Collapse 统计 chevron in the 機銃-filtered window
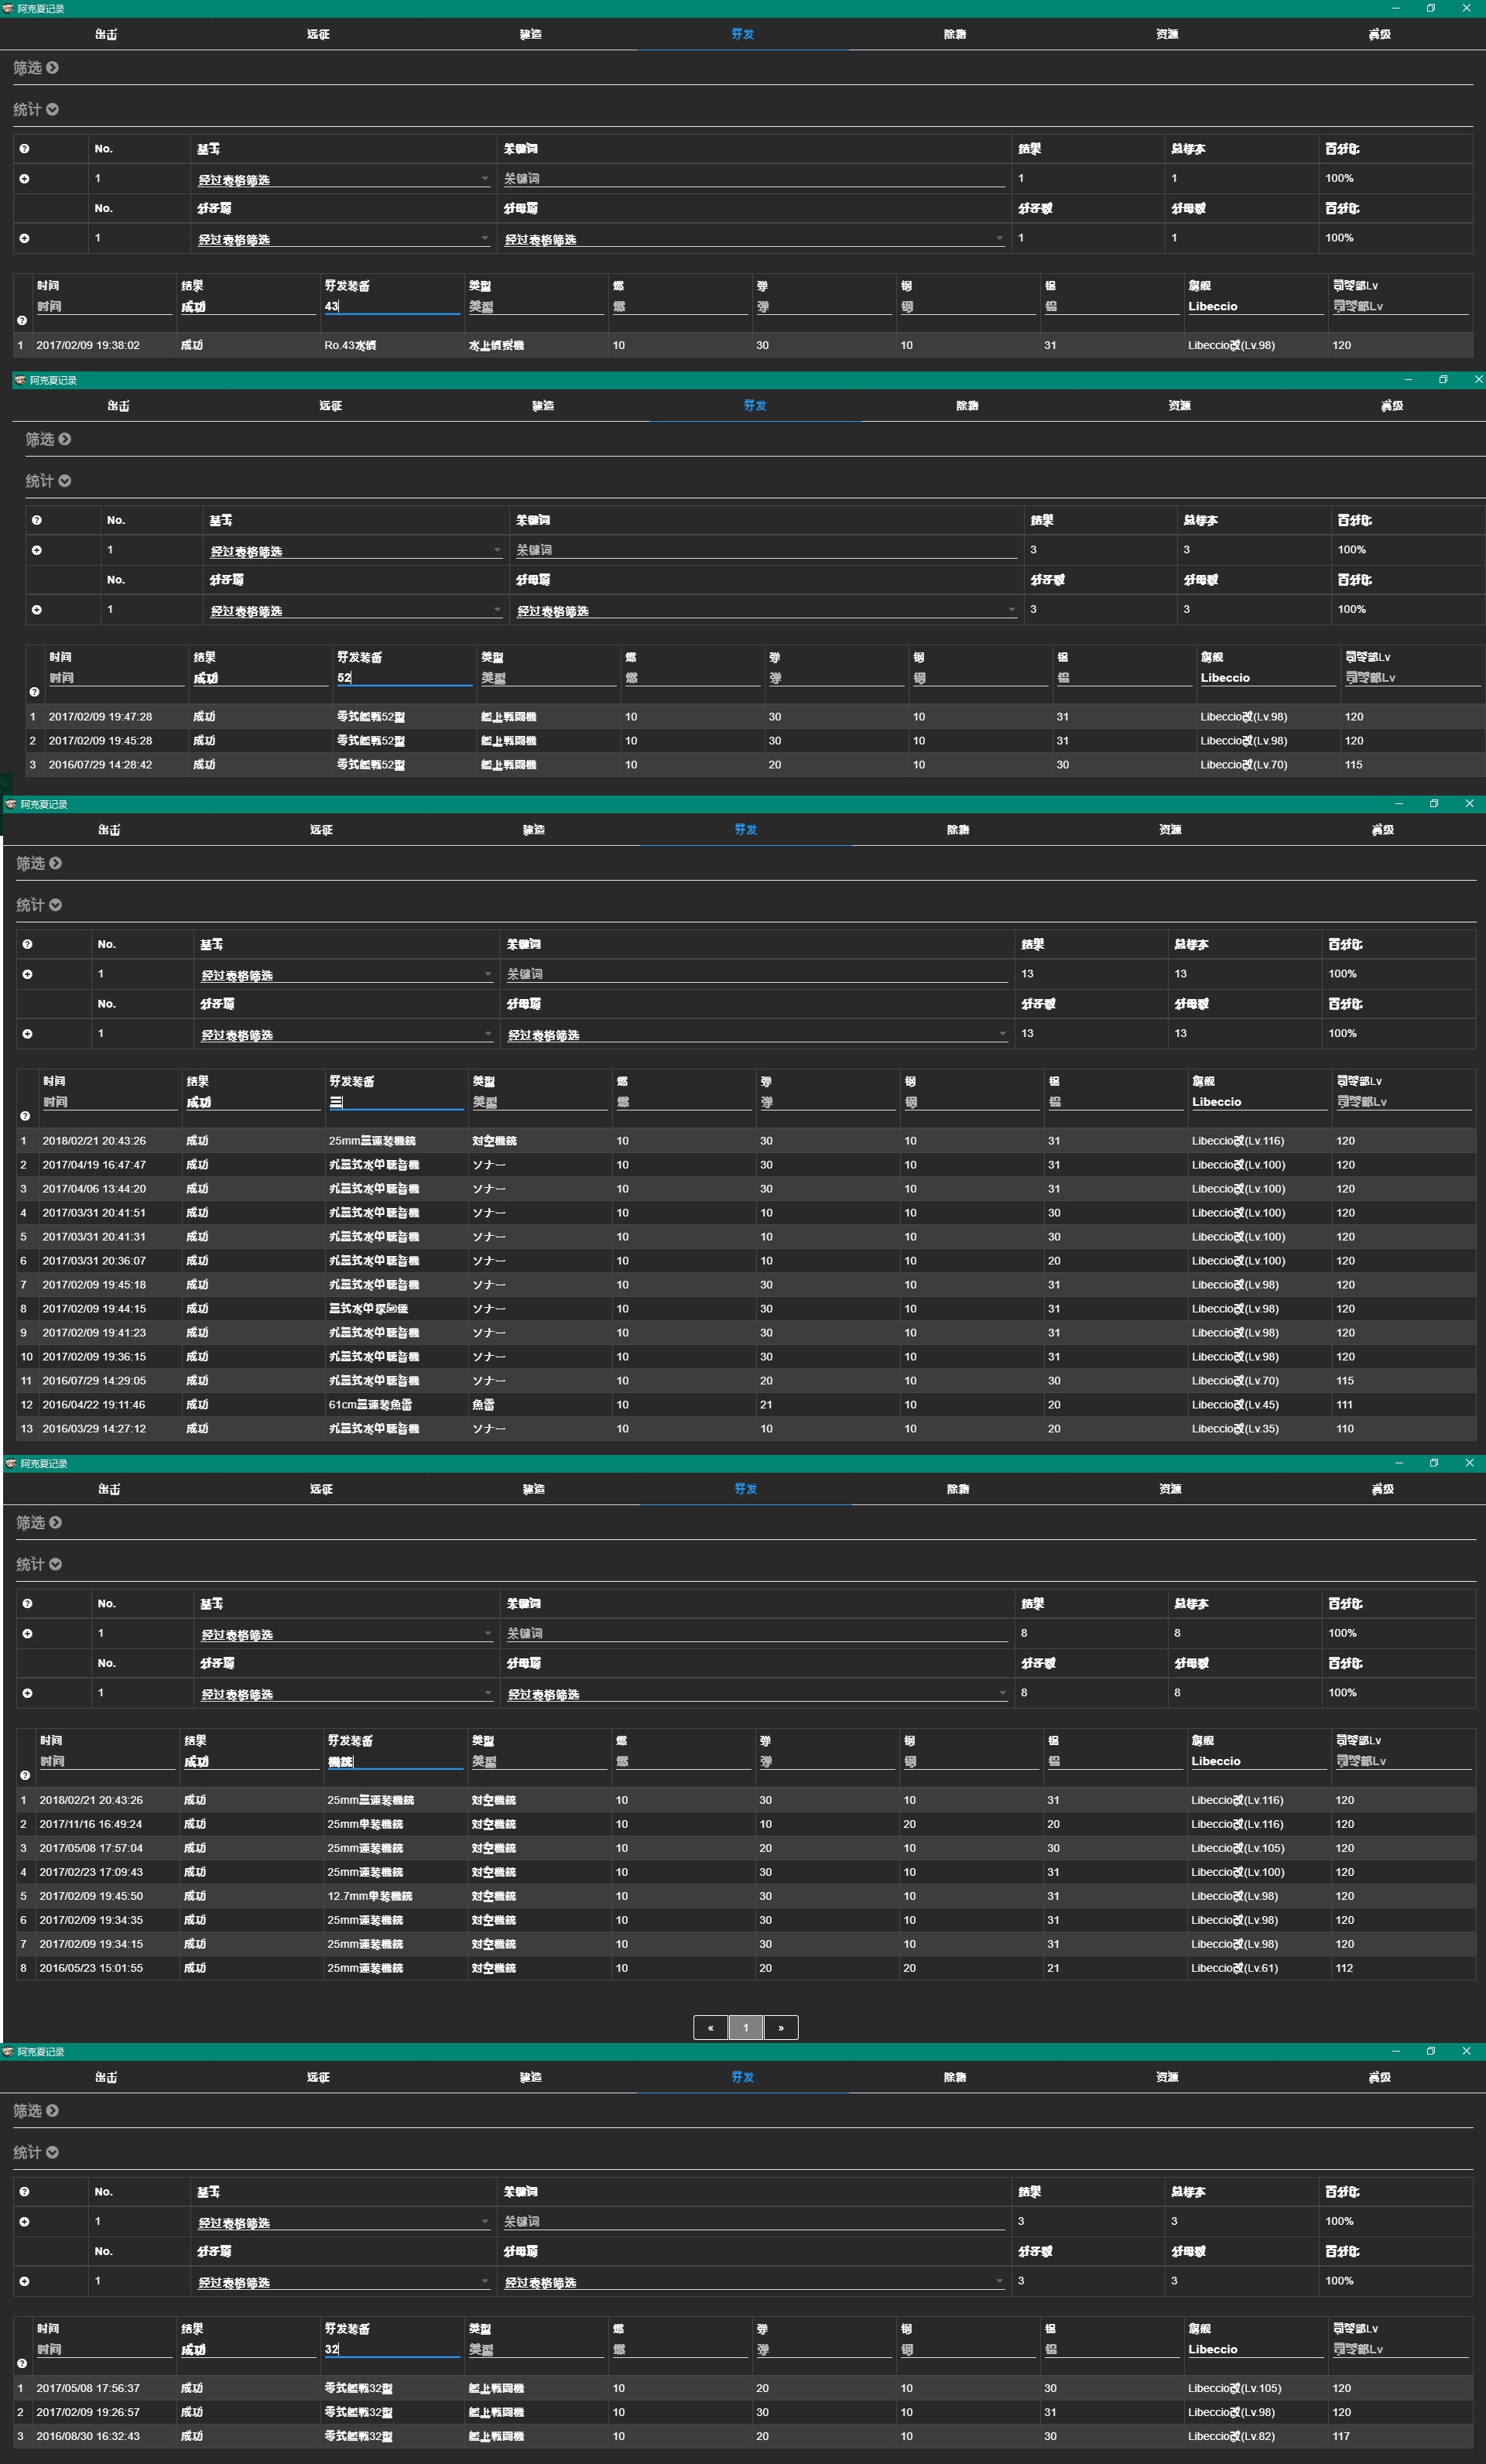1486x2464 pixels. point(55,1564)
